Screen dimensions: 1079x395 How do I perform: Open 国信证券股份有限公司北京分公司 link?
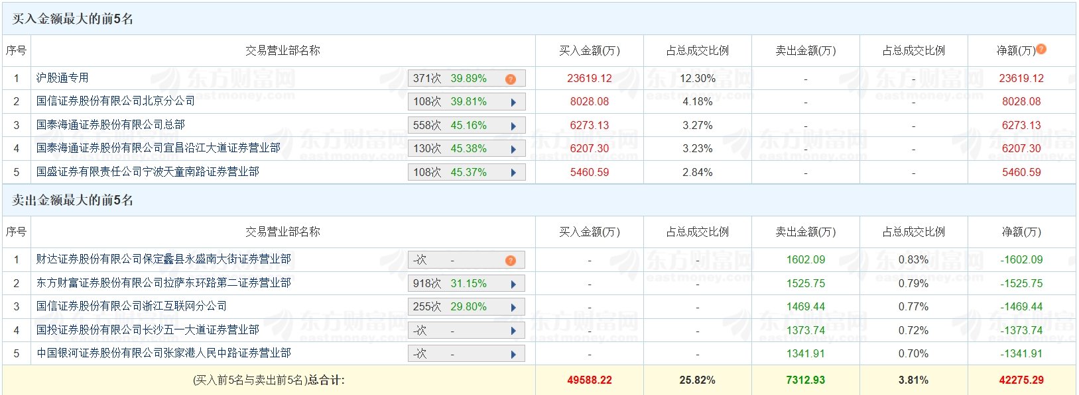[115, 101]
